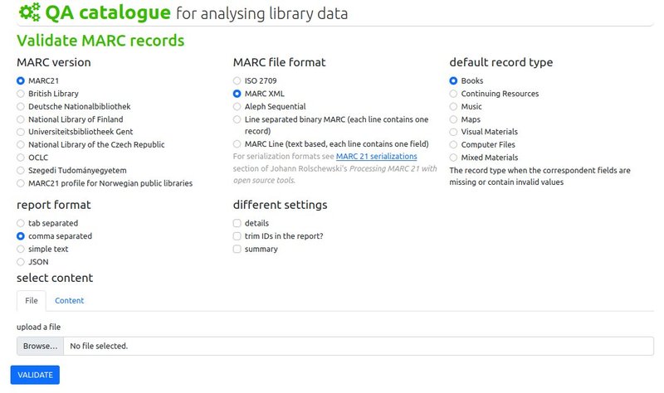The height and width of the screenshot is (393, 664).
Task: Check the summary option
Action: (x=237, y=250)
